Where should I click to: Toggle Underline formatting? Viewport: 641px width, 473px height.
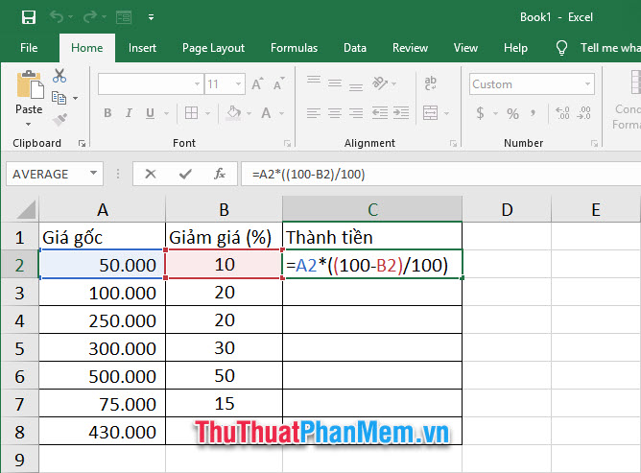tap(150, 113)
